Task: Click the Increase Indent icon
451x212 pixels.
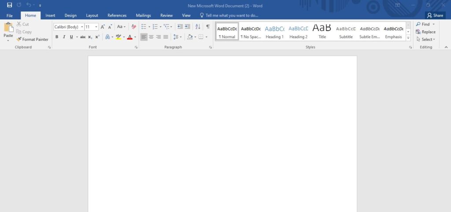Action: (189, 27)
